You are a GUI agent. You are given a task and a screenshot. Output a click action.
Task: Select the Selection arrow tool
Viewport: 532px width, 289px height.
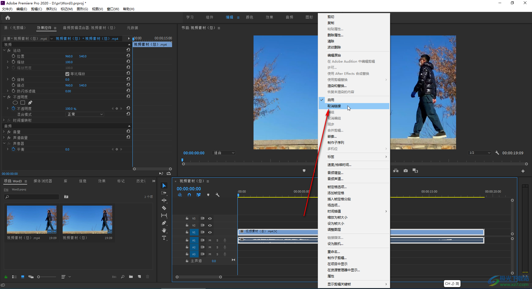pyautogui.click(x=164, y=186)
